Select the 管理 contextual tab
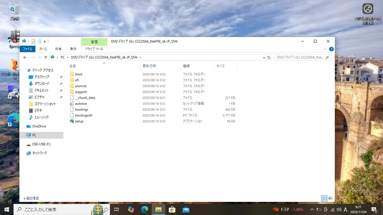This screenshot has width=383, height=215. coord(94,42)
